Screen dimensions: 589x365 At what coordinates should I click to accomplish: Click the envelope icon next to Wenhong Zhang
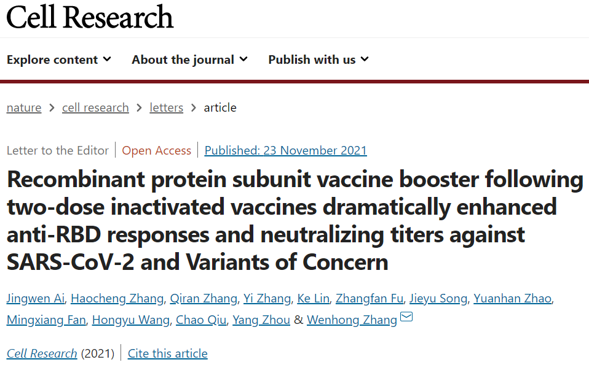click(x=406, y=317)
